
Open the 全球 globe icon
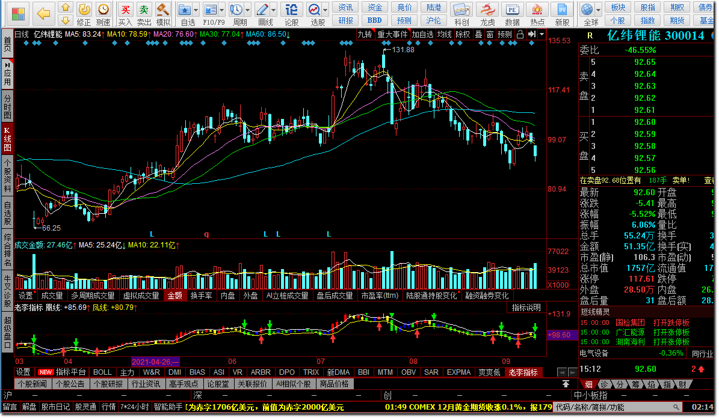coord(587,10)
